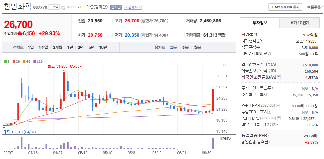324x159 pixels.
Task: Click the 전일 20,550 value
Action: (x=95, y=21)
